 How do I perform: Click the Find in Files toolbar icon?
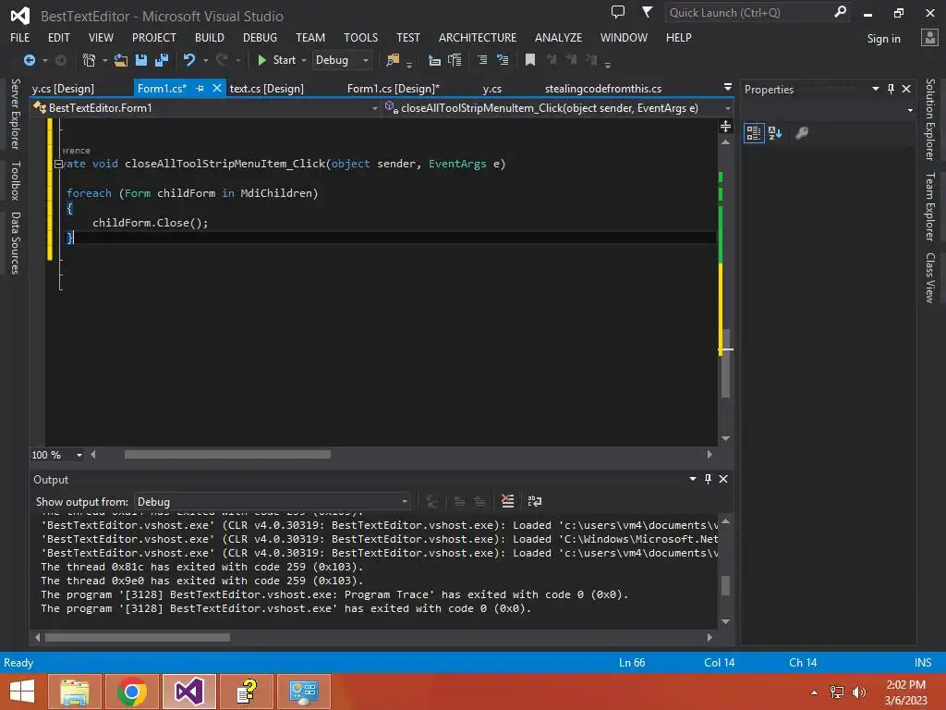(393, 60)
